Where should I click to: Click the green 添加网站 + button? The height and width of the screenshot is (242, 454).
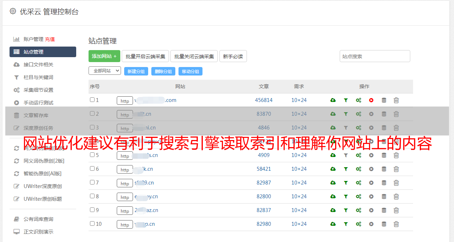pyautogui.click(x=104, y=56)
